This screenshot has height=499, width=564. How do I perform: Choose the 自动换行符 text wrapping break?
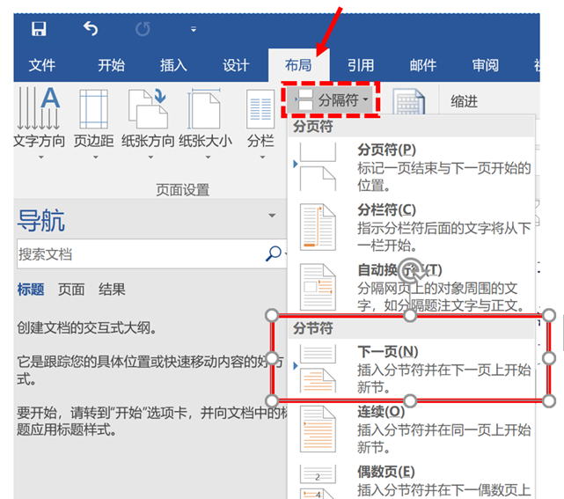coord(412,287)
